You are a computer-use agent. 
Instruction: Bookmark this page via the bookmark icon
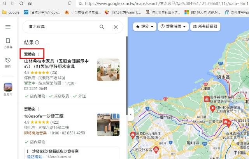click(x=70, y=3)
